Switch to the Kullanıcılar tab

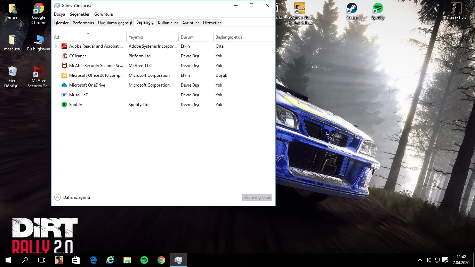tap(168, 23)
